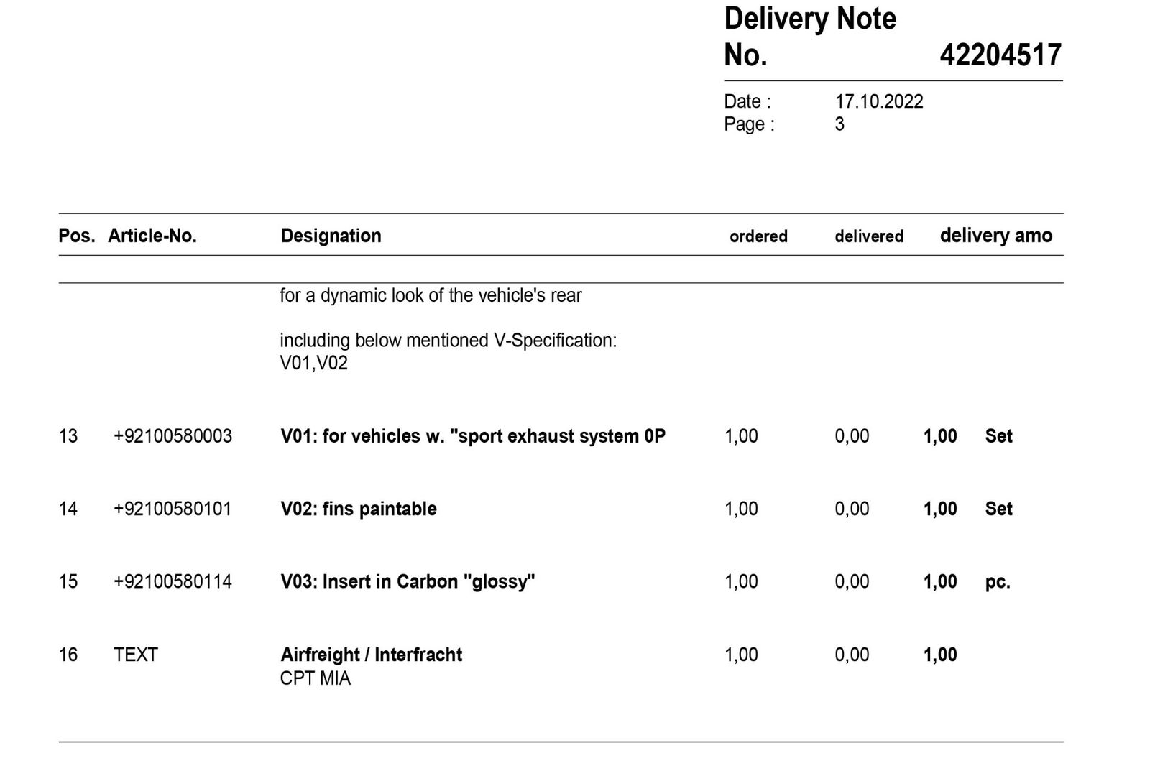
Task: Click the Page number 3 value
Action: [839, 124]
